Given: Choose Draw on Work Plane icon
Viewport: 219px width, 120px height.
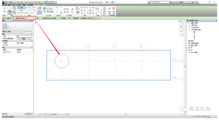Looking at the screenshot, I should [39, 12].
